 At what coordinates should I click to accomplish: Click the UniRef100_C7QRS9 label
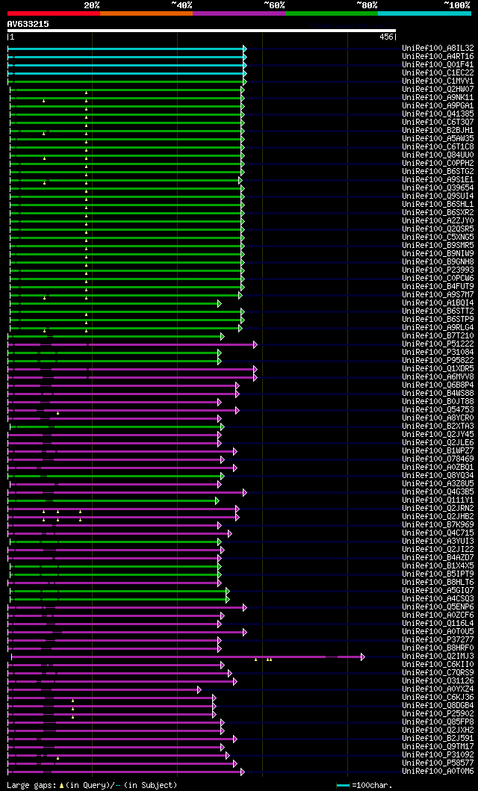(x=438, y=673)
